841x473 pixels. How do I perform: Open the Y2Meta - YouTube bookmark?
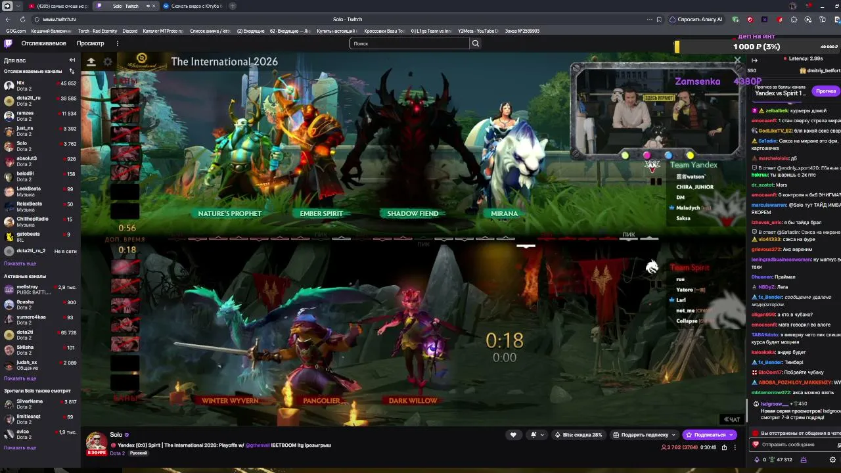tap(478, 31)
